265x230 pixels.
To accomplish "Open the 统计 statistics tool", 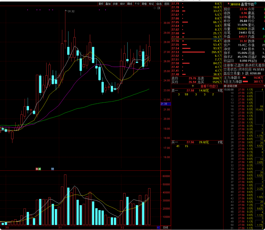I will click(122, 4).
